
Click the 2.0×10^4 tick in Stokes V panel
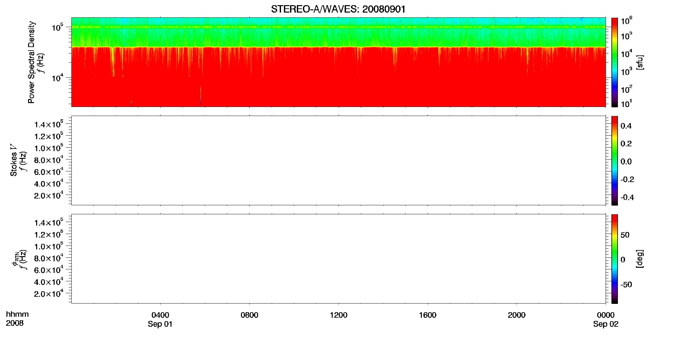pyautogui.click(x=49, y=195)
